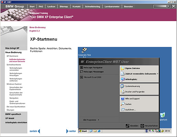This screenshot has width=177, height=137.
Task: Click the yellow tray icon before the clock
Action: click(x=163, y=131)
